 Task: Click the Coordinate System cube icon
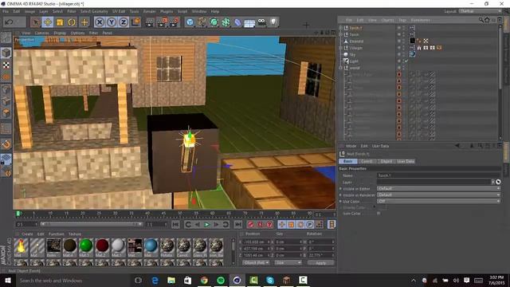coord(135,22)
